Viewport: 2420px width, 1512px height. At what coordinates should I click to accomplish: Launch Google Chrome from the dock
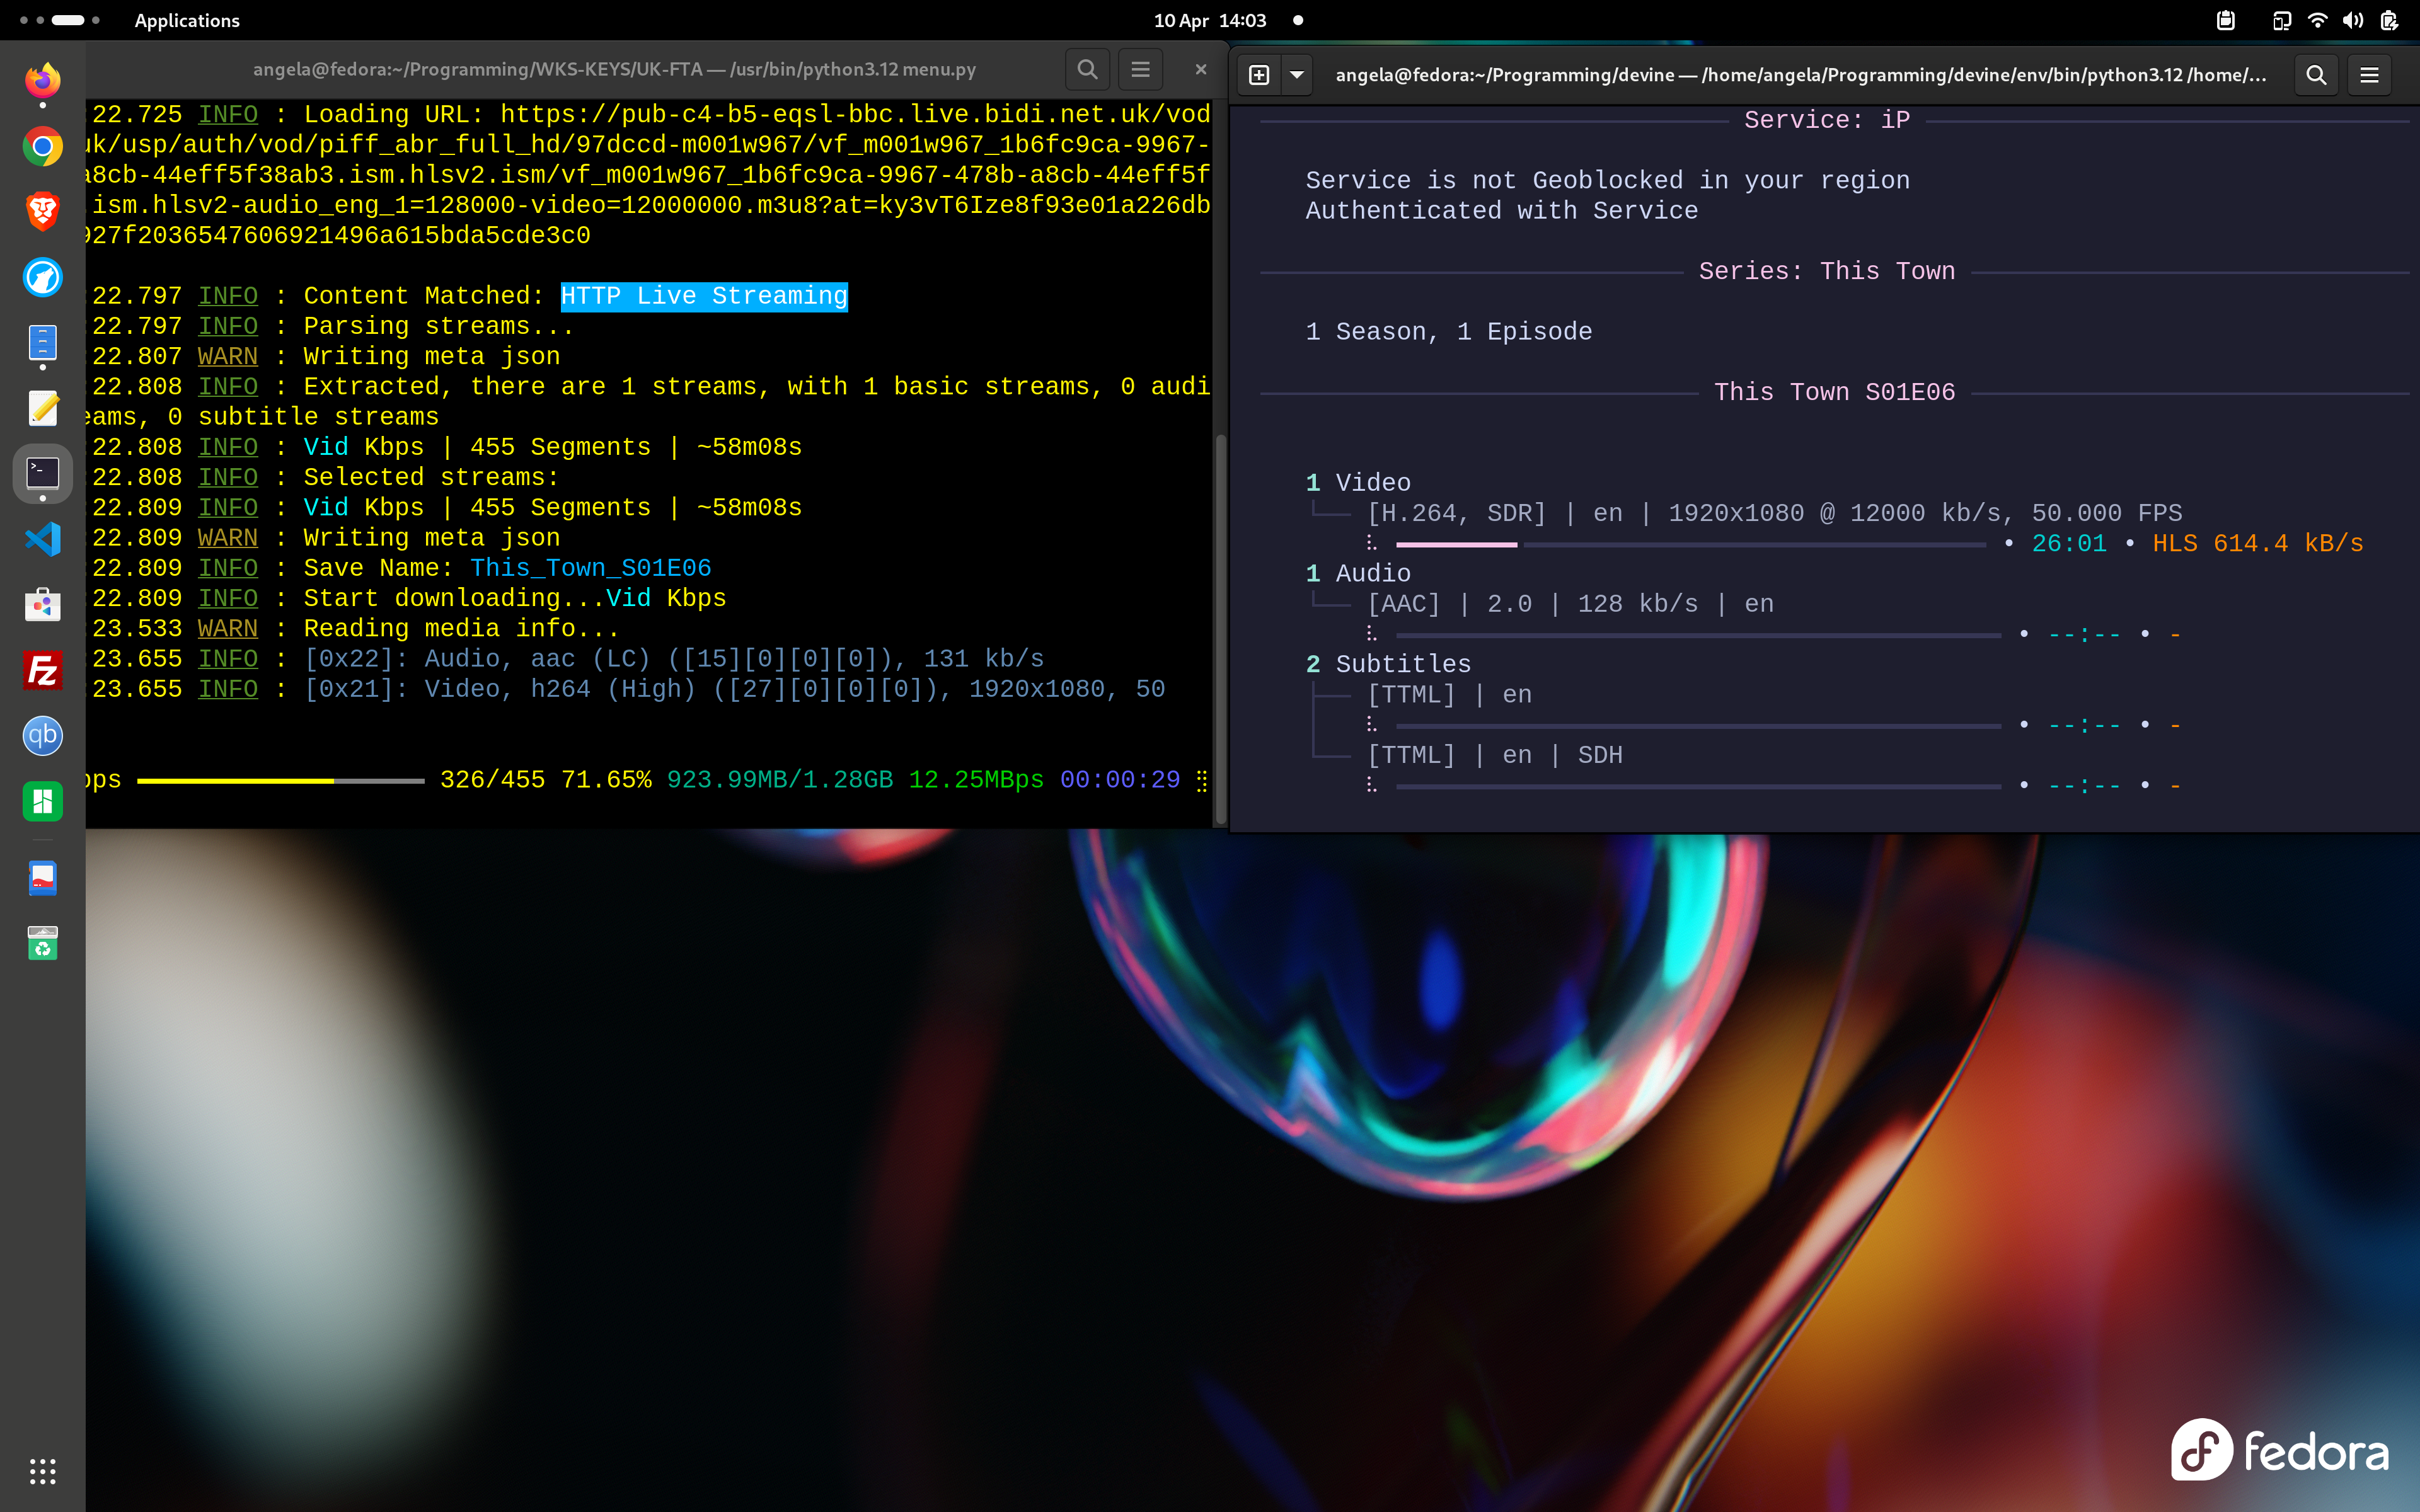[x=42, y=147]
